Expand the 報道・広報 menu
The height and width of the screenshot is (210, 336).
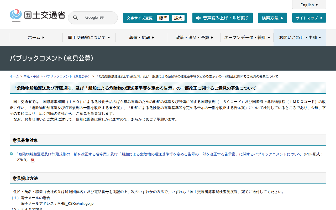(x=142, y=38)
